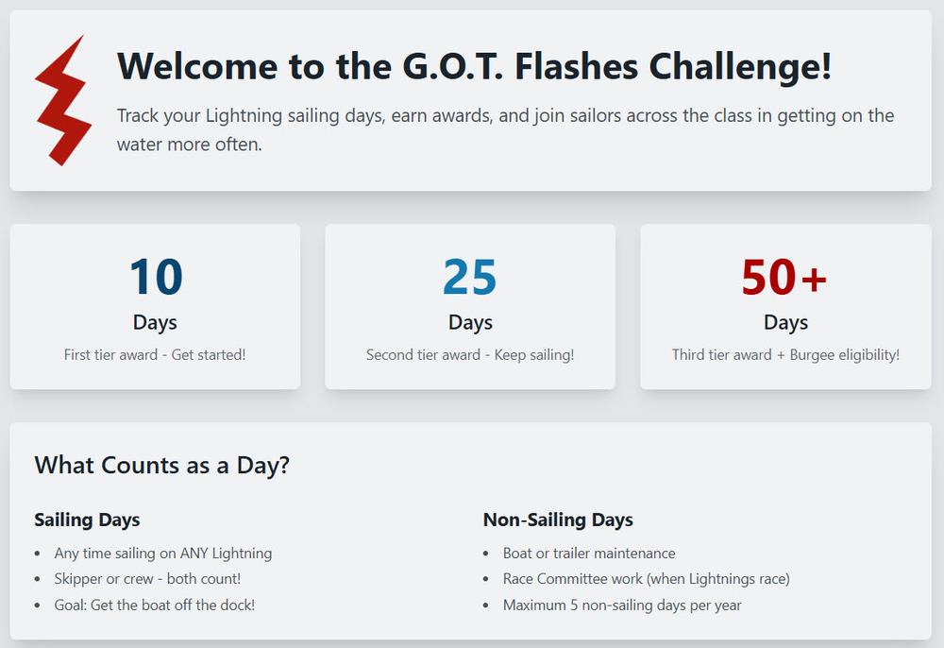Screen dimensions: 944x648
Task: Click Goal: Get the boat off the dock
Action: [155, 605]
